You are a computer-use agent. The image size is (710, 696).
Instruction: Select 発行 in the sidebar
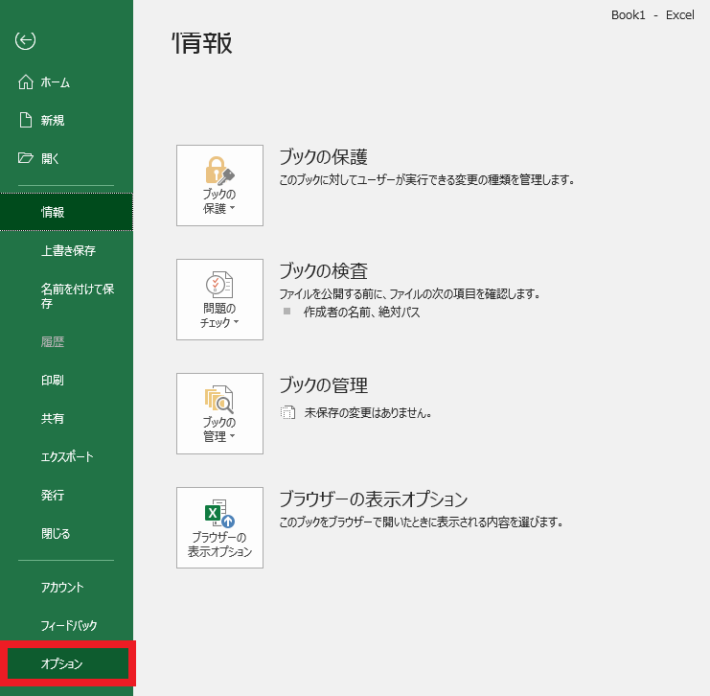(66, 495)
